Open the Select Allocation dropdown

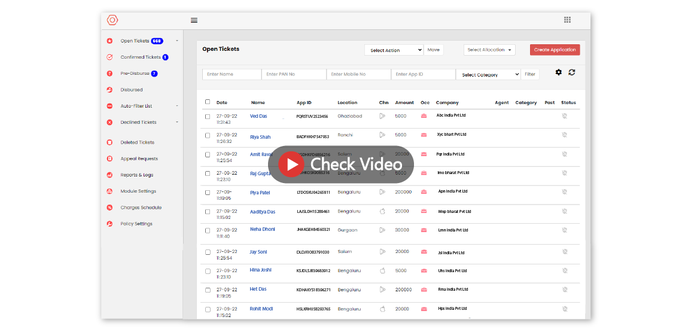coord(489,50)
